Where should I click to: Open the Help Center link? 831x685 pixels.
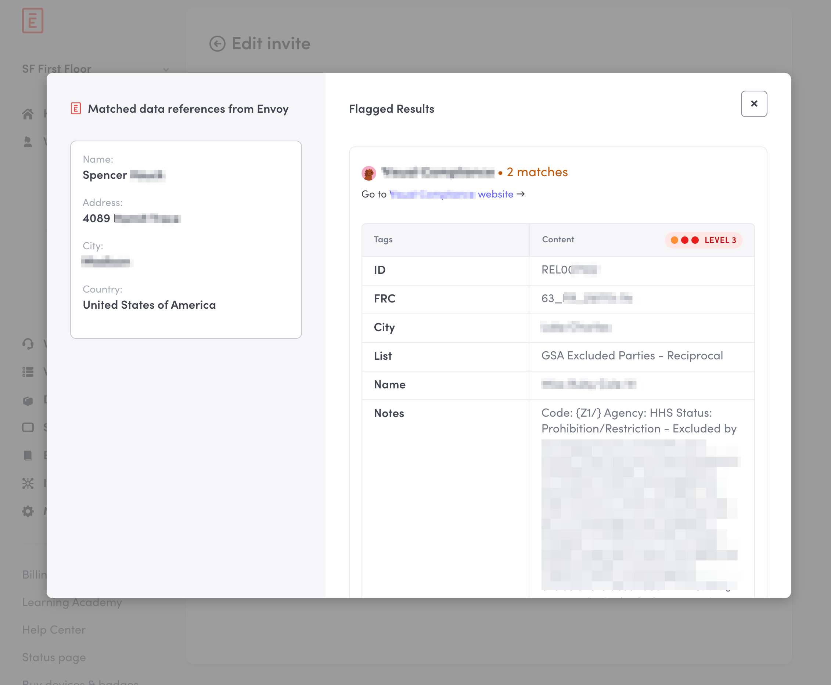tap(54, 630)
